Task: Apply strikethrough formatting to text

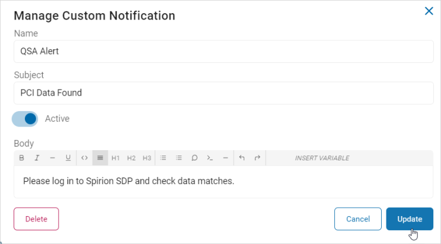Action: pos(52,158)
